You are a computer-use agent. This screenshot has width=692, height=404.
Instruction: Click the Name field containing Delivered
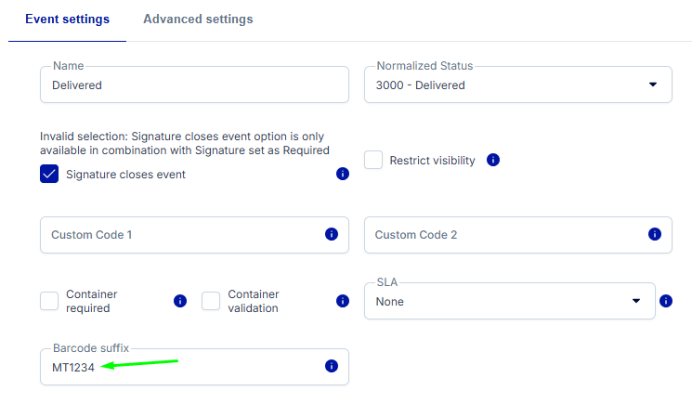(195, 85)
